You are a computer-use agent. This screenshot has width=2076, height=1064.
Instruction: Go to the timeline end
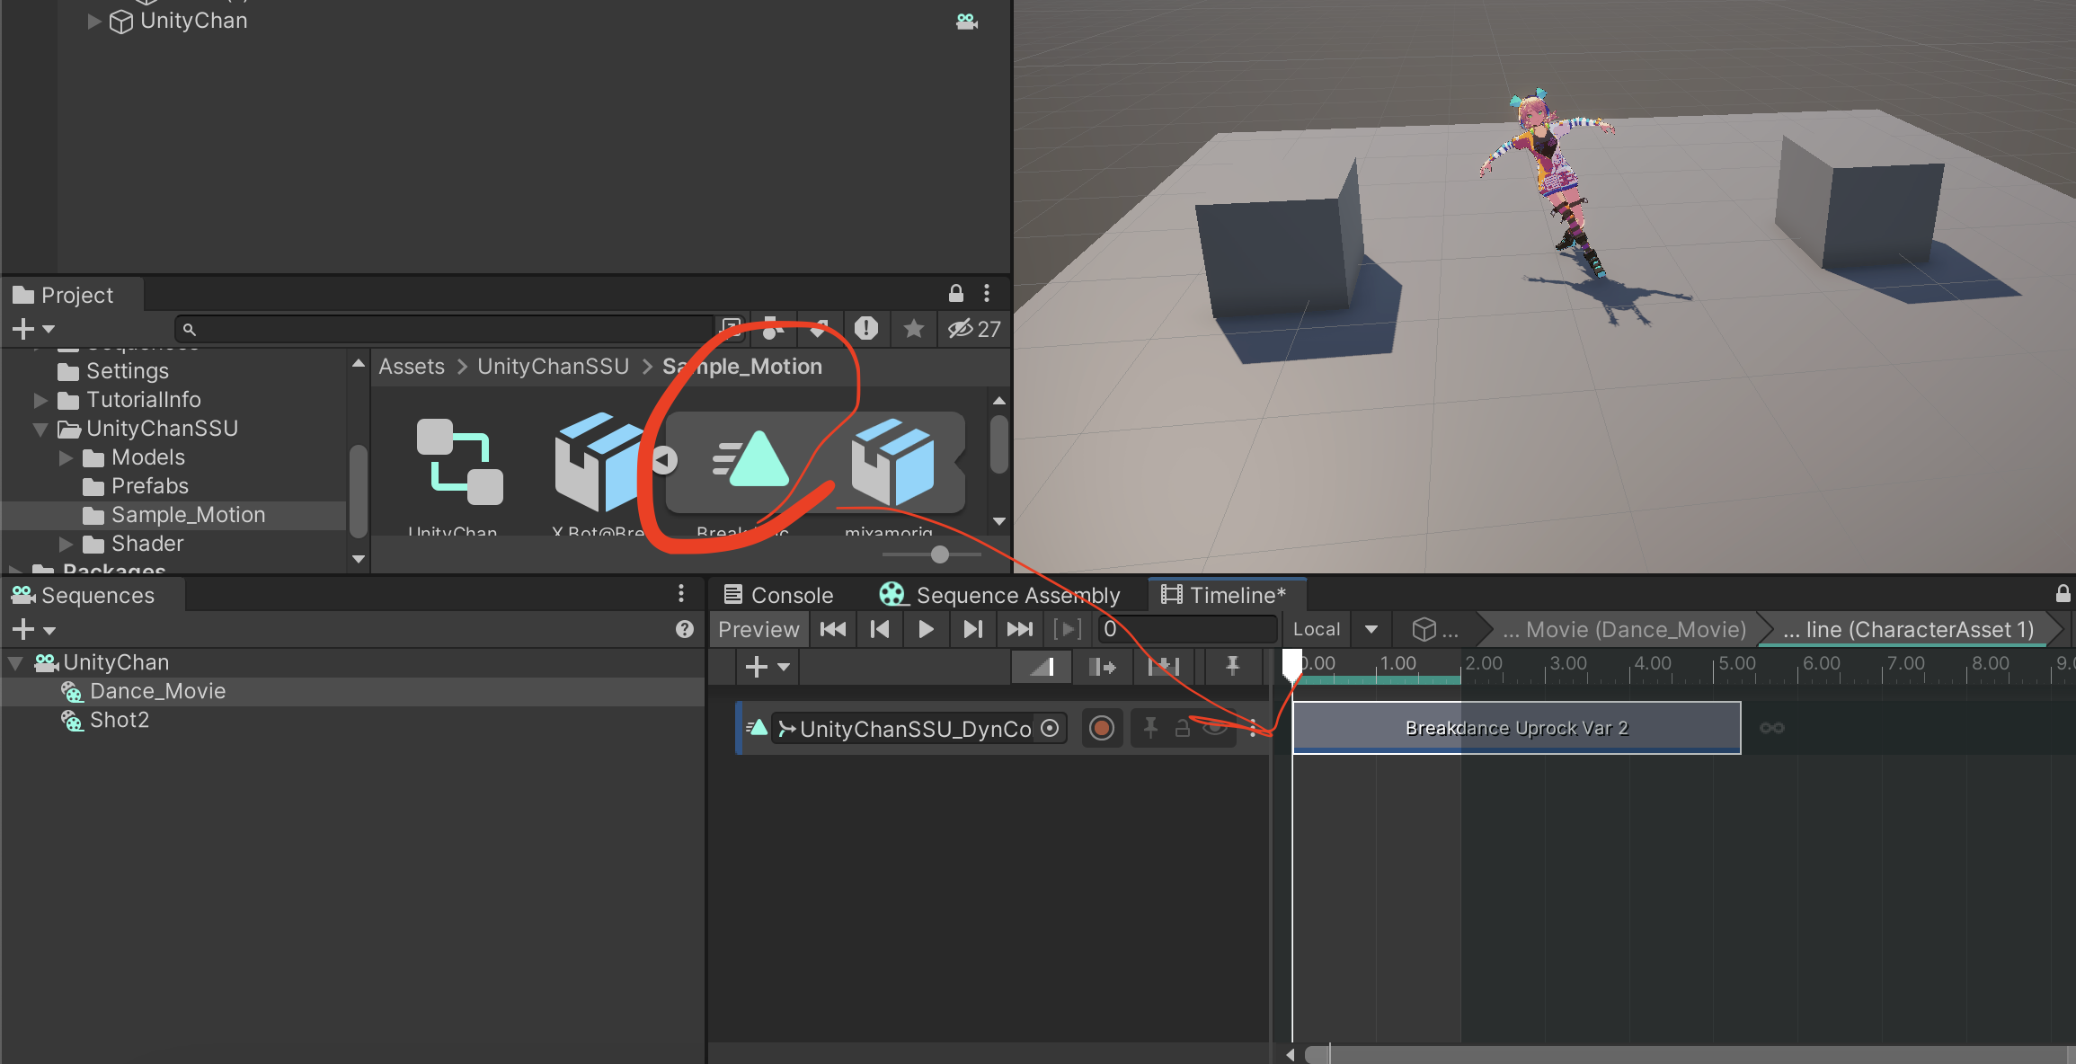(1019, 629)
